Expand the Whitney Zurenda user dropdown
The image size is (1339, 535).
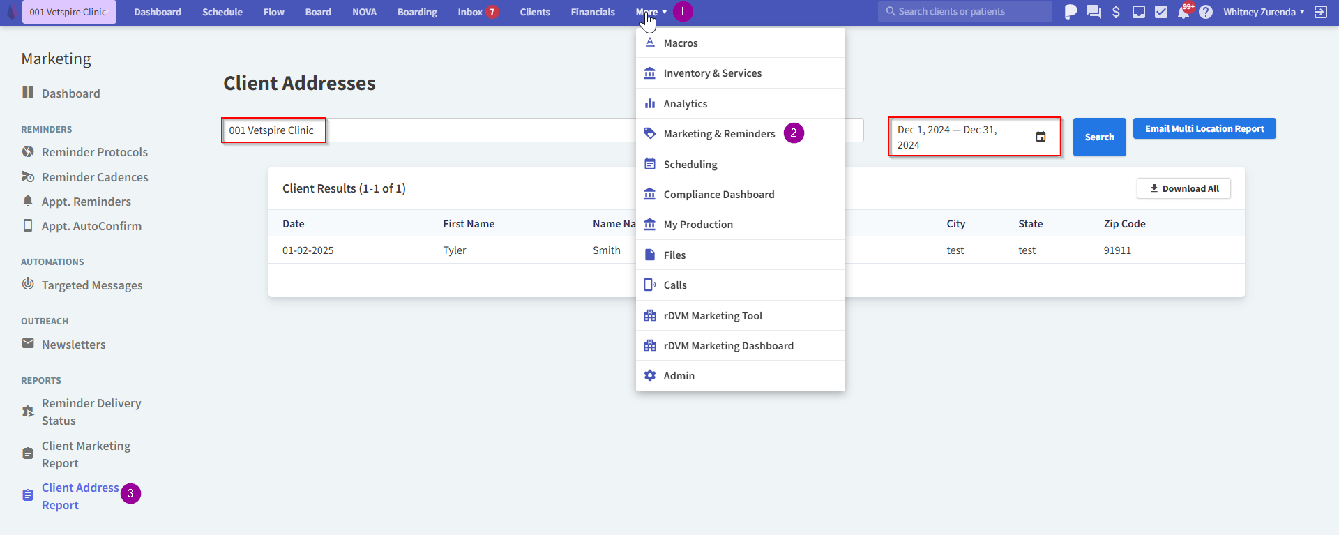1263,12
